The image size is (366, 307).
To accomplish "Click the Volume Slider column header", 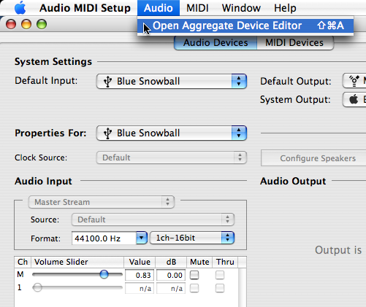I will point(77,262).
